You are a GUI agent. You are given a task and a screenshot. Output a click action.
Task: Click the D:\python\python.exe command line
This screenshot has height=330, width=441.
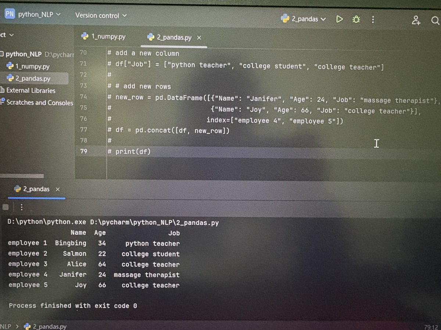click(x=113, y=222)
